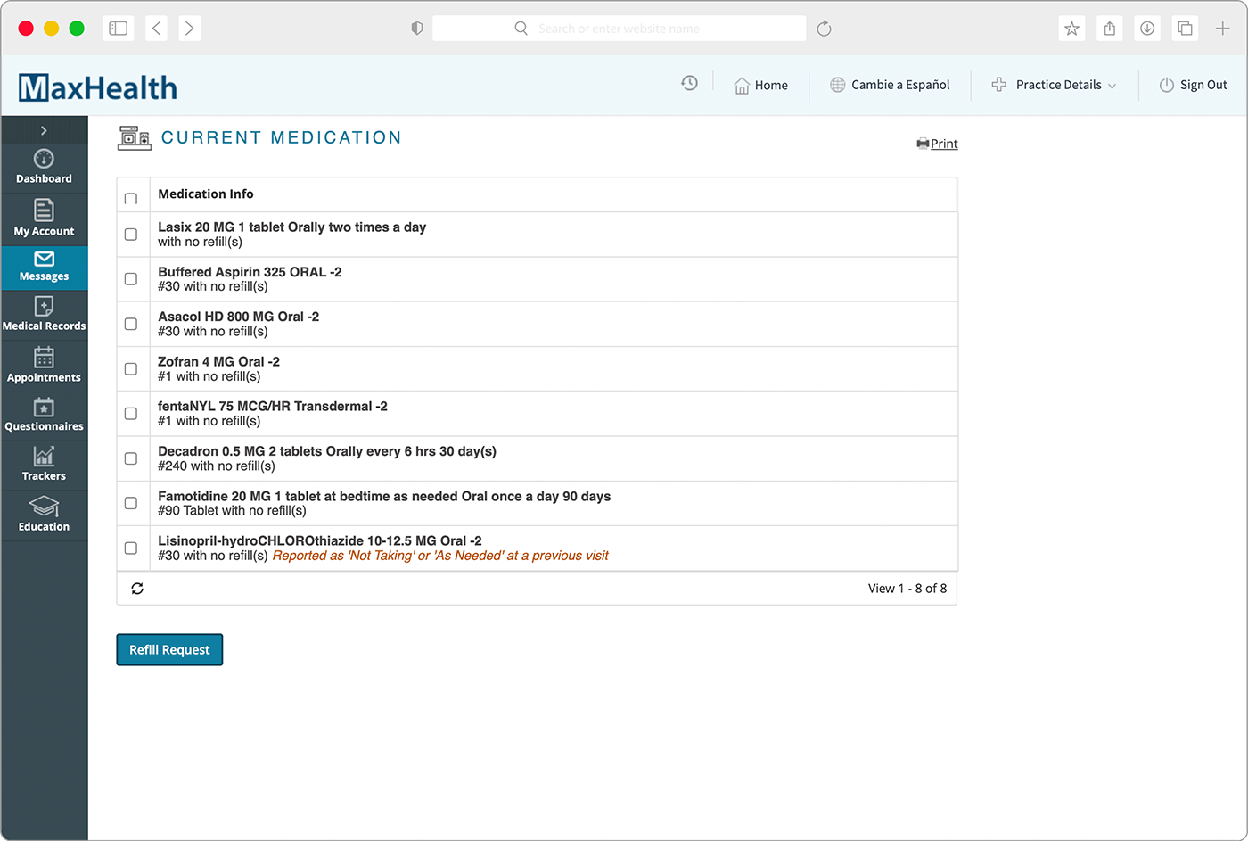Select My Account in the sidebar
Viewport: 1248px width, 841px height.
tap(44, 219)
